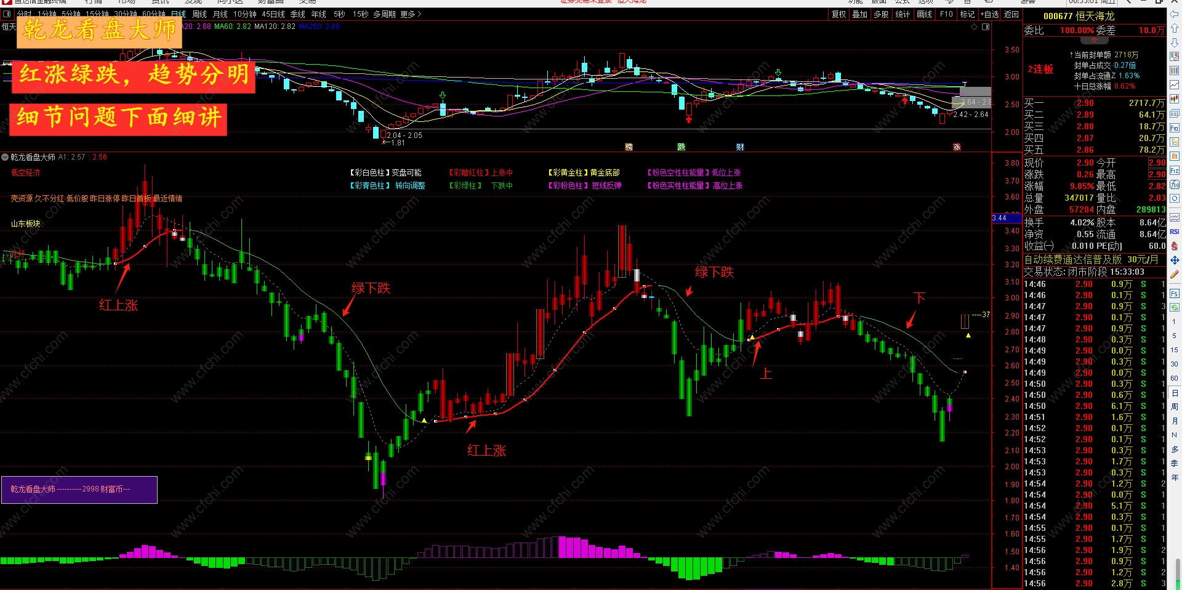The image size is (1182, 590).
Task: Click the red S icon in sidebar
Action: tap(1175, 246)
